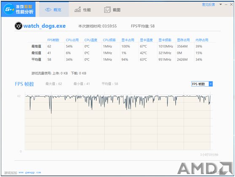Click the combo box blue arrow button
This screenshot has width=235, height=177.
point(211,84)
